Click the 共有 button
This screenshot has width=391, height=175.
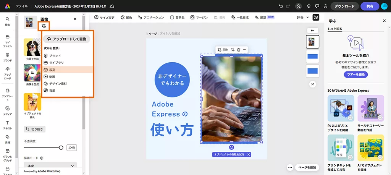click(x=370, y=6)
